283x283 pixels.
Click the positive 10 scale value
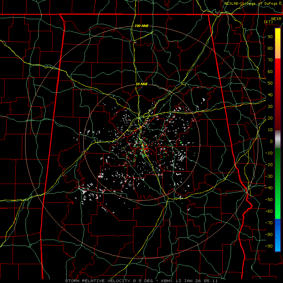(270, 130)
